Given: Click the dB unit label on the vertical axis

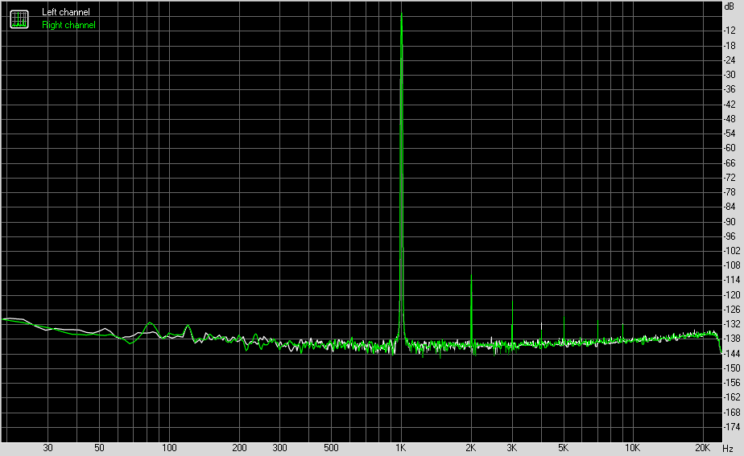Looking at the screenshot, I should click(731, 6).
